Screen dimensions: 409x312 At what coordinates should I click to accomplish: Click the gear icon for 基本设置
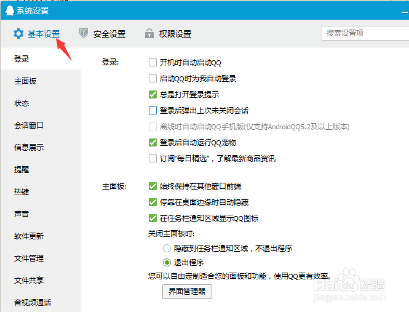click(18, 34)
